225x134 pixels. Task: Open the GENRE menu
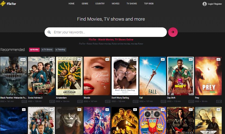tap(85, 4)
